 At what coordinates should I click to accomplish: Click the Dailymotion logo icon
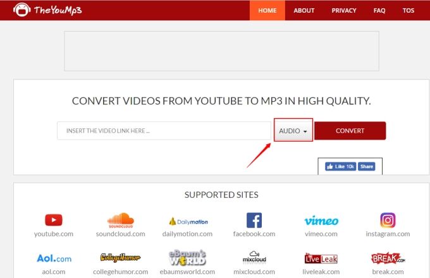188,221
